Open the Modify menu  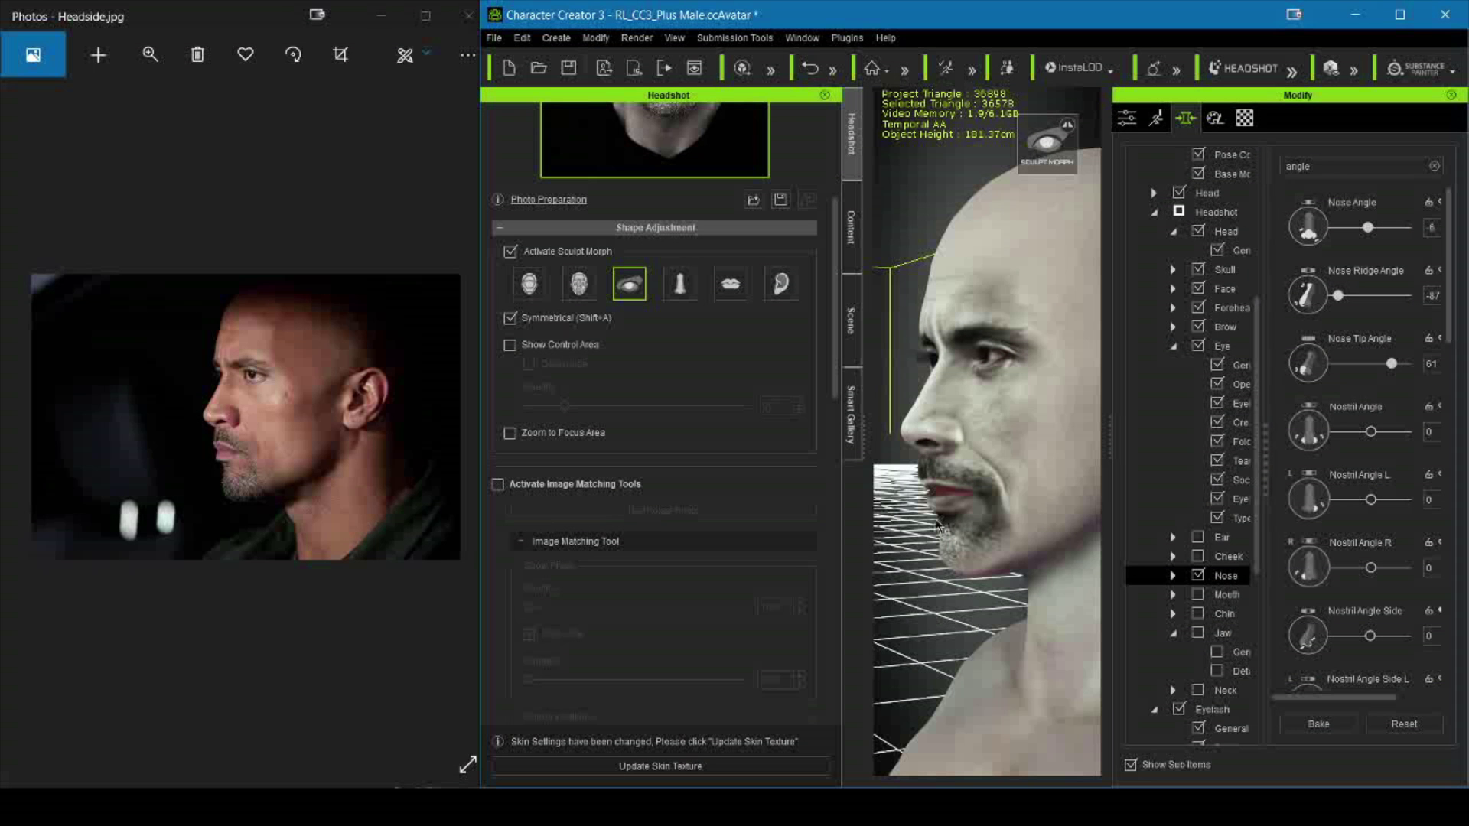tap(596, 37)
